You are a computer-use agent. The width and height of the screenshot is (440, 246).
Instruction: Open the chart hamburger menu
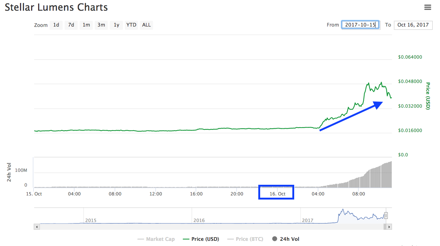[x=427, y=7]
